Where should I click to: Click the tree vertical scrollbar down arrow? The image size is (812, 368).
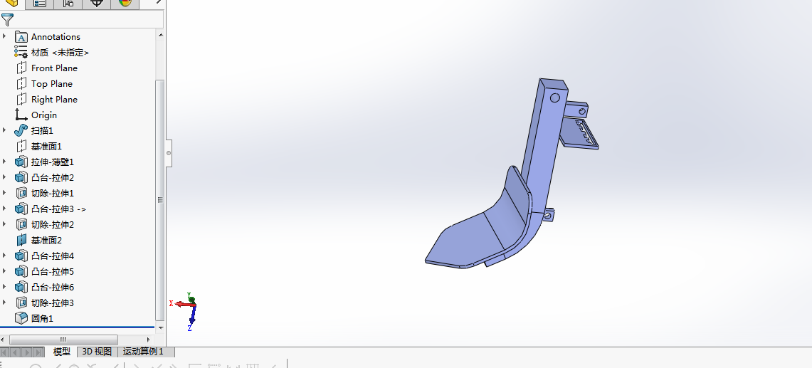161,327
